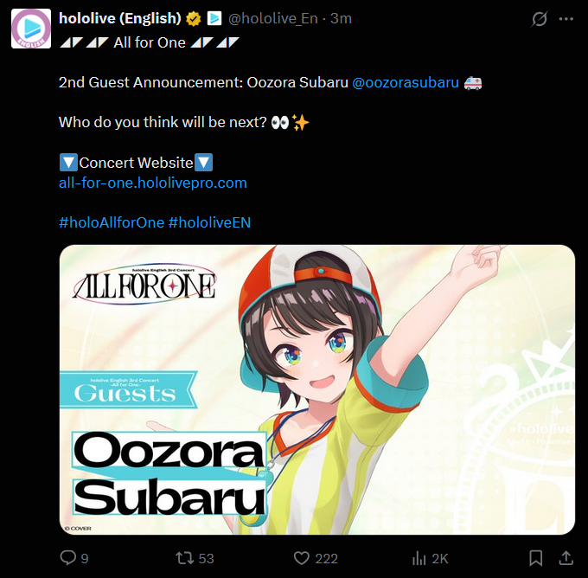Click the blue affiliate badge icon
Screen dimensions: 588x578
tap(214, 18)
